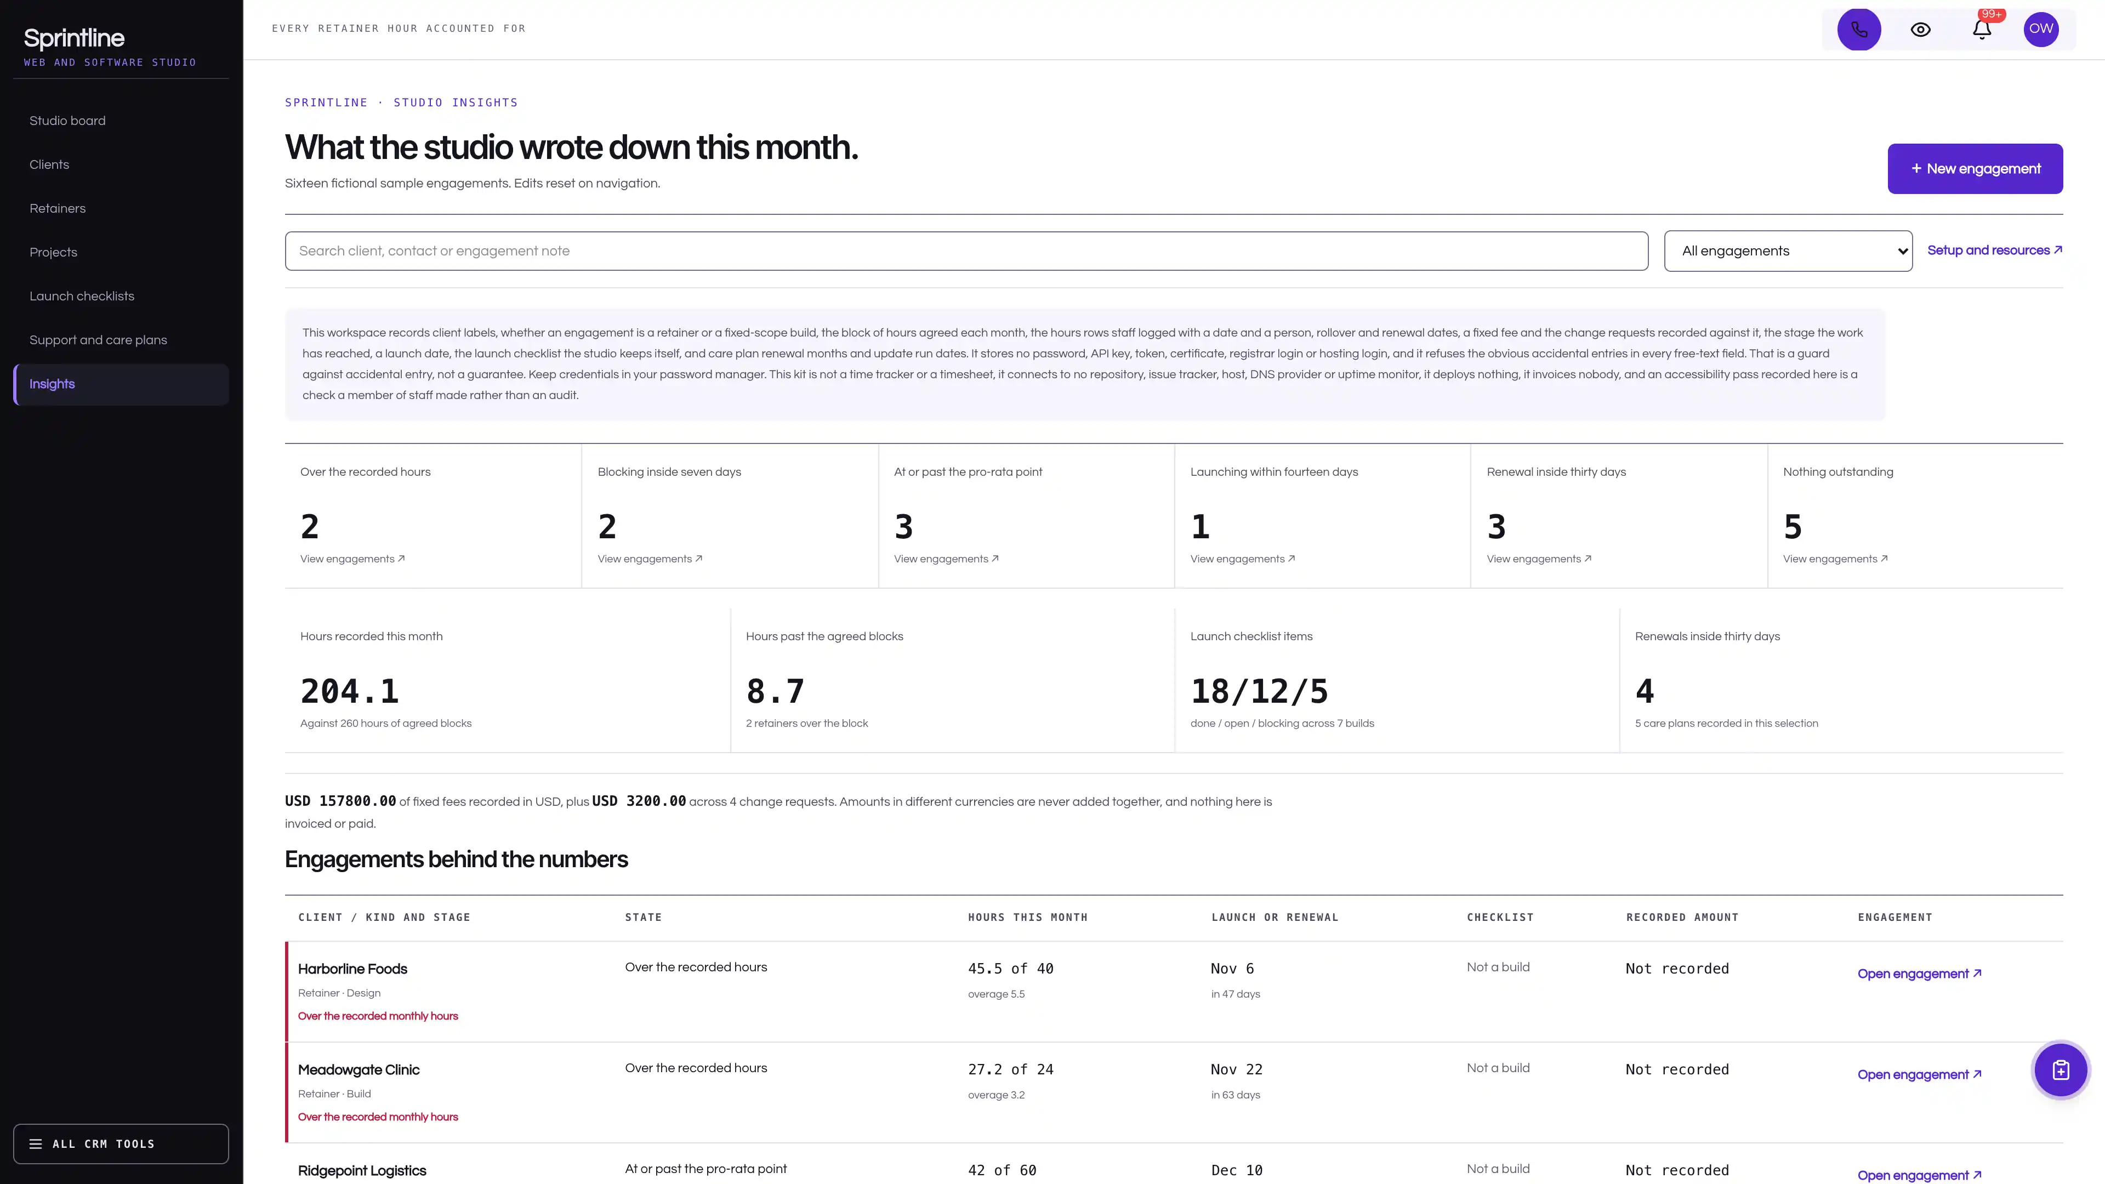Click the 8.7 hours past blocks value
Screen dimensions: 2105x1184
[776, 691]
